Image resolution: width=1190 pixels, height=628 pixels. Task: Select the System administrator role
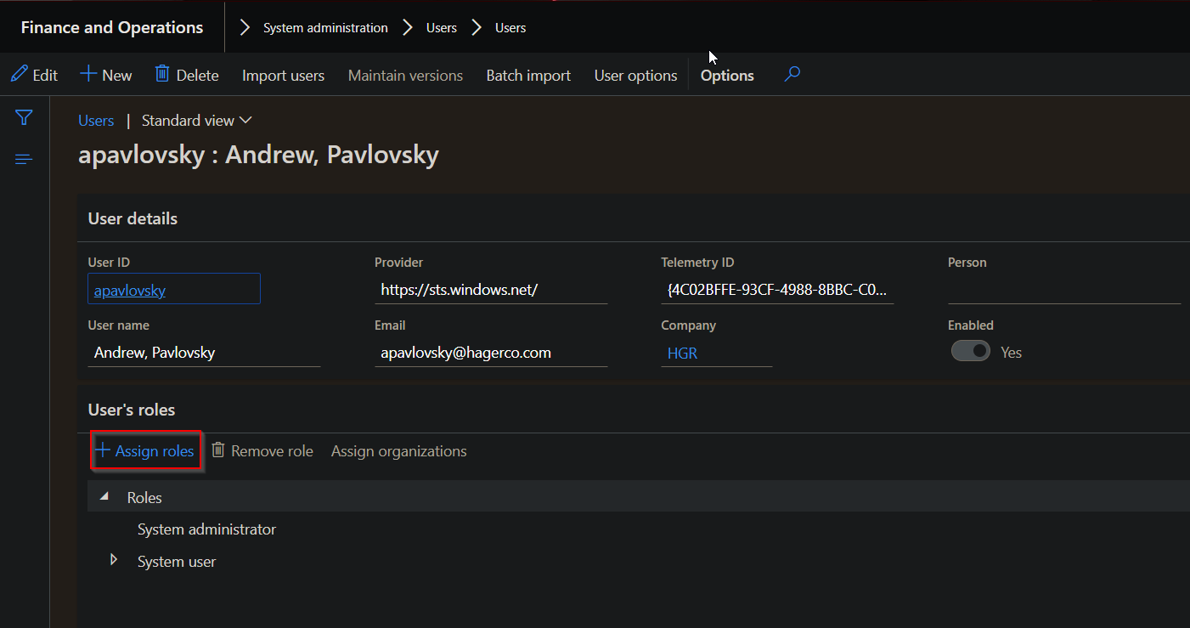206,529
